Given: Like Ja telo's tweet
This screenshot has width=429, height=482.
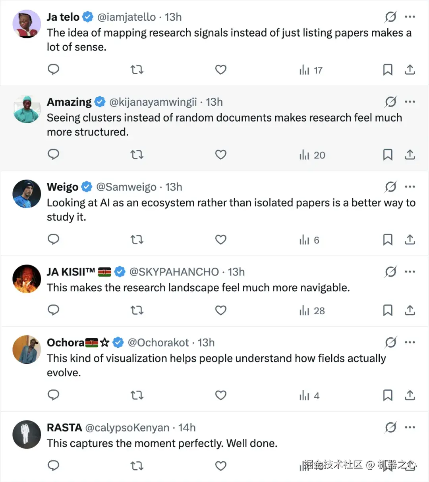Looking at the screenshot, I should (220, 70).
